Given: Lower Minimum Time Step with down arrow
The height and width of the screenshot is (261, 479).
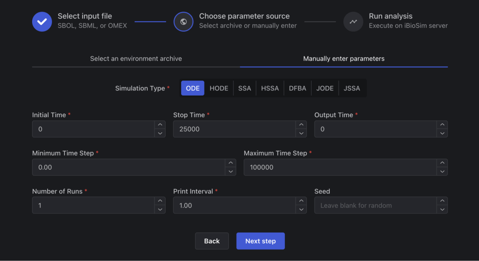Looking at the screenshot, I should (x=231, y=171).
